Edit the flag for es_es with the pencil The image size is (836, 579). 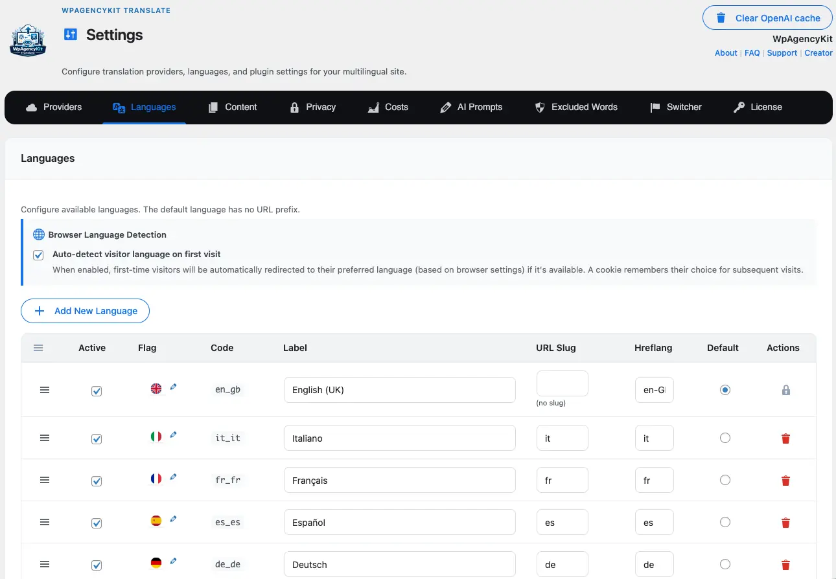(x=173, y=519)
